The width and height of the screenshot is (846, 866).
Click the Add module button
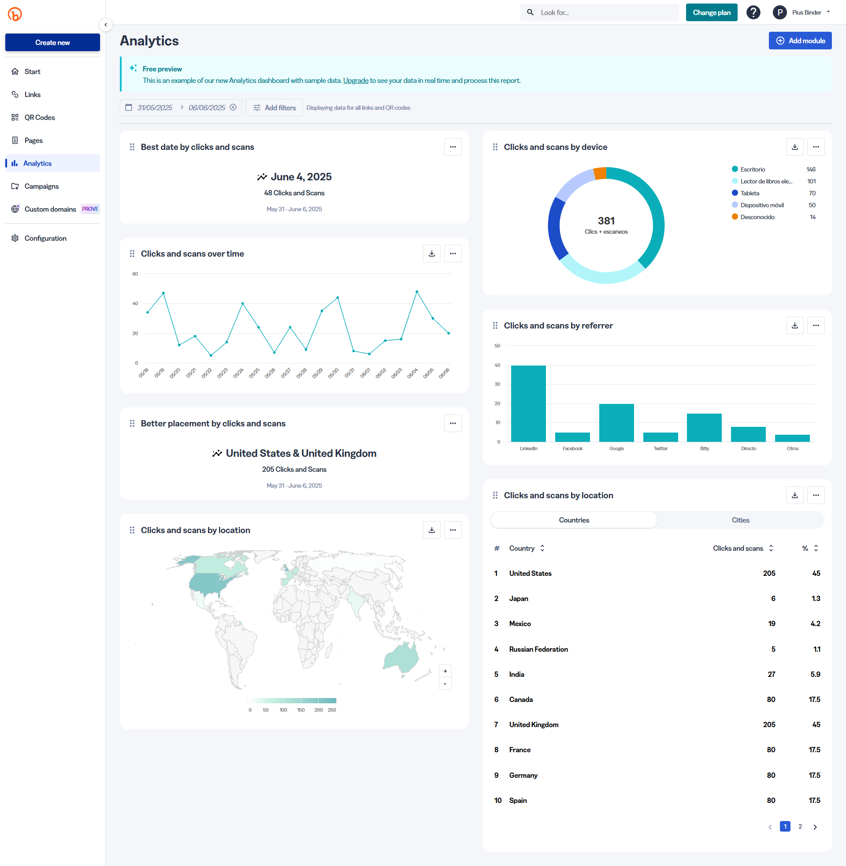(800, 41)
